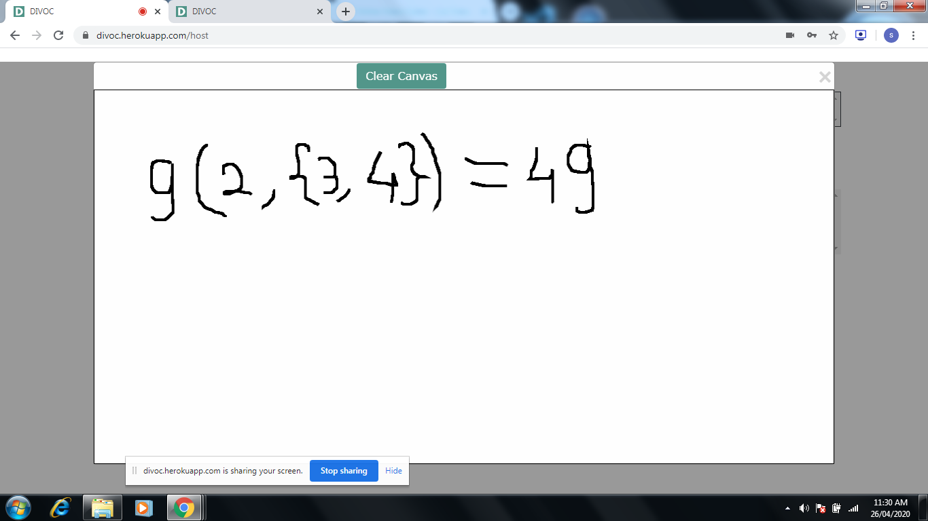This screenshot has width=928, height=521.
Task: Open camera permission icon in address bar
Action: [x=790, y=35]
